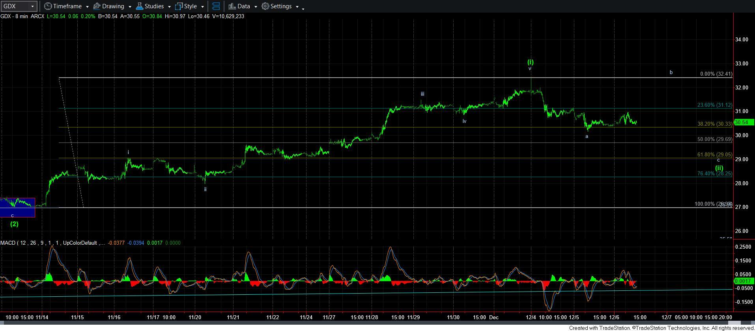The width and height of the screenshot is (755, 331).
Task: Select the 'iii' wave label
Action: click(x=422, y=94)
